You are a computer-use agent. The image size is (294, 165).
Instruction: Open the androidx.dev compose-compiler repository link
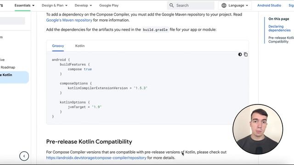[96, 158]
